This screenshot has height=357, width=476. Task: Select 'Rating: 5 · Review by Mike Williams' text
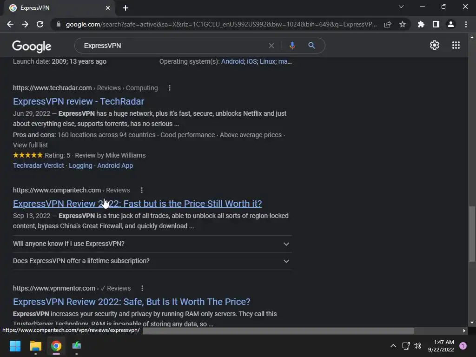pos(95,155)
